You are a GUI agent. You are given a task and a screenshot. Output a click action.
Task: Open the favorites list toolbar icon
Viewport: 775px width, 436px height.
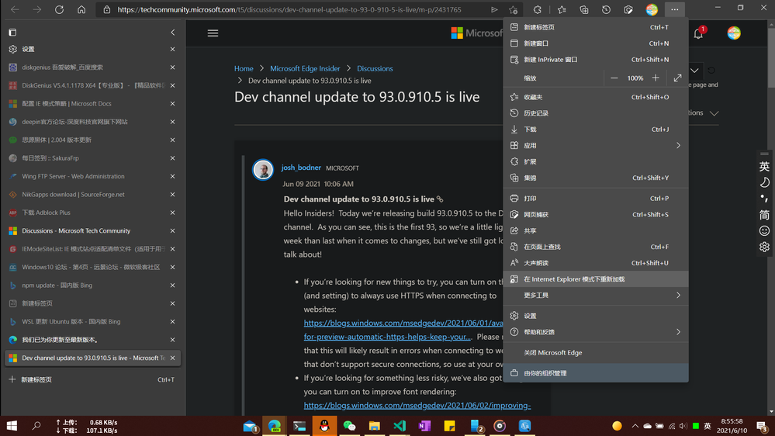tap(562, 9)
